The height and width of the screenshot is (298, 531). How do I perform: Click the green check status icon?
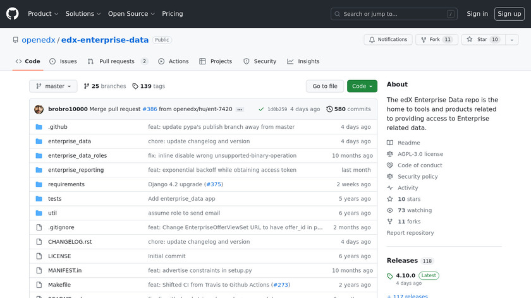click(261, 109)
